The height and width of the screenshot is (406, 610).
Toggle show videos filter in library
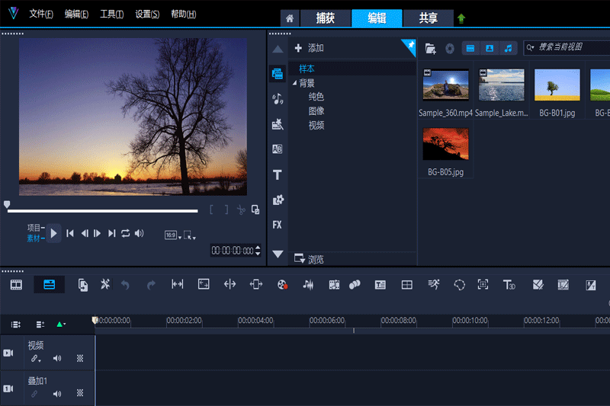pos(470,48)
